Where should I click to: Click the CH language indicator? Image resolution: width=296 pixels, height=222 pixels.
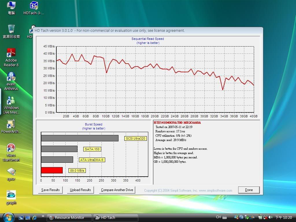[x=219, y=217]
